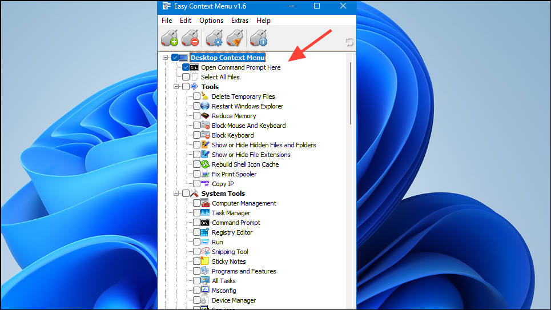The height and width of the screenshot is (310, 551).
Task: Click the All Tasks icon
Action: coord(205,280)
